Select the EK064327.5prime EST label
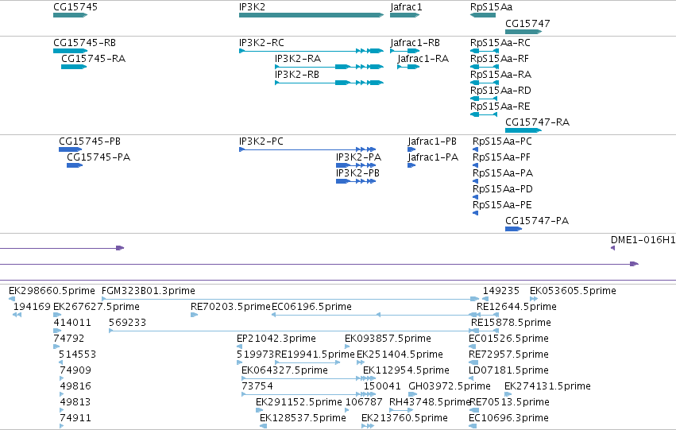676x430 pixels. pyautogui.click(x=284, y=371)
